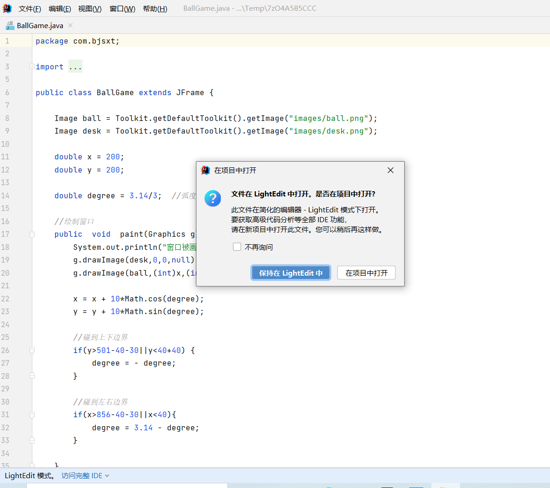This screenshot has width=550, height=488.
Task: Click the y = y + 10*Math.sin(degree); line
Action: 138,311
